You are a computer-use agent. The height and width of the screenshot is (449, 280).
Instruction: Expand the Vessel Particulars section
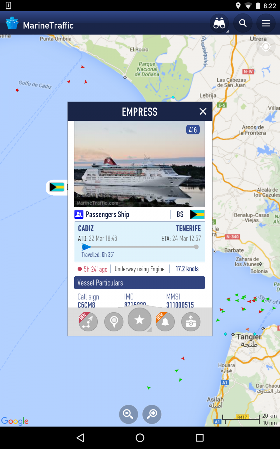click(139, 283)
